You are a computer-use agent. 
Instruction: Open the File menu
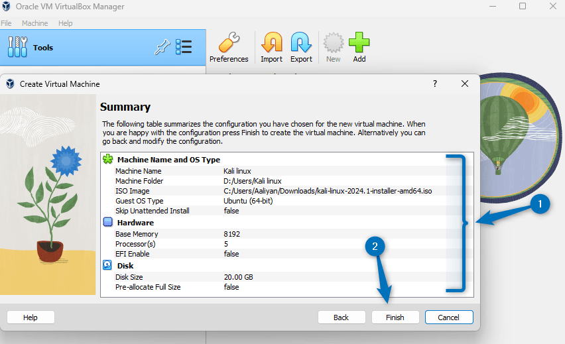6,23
